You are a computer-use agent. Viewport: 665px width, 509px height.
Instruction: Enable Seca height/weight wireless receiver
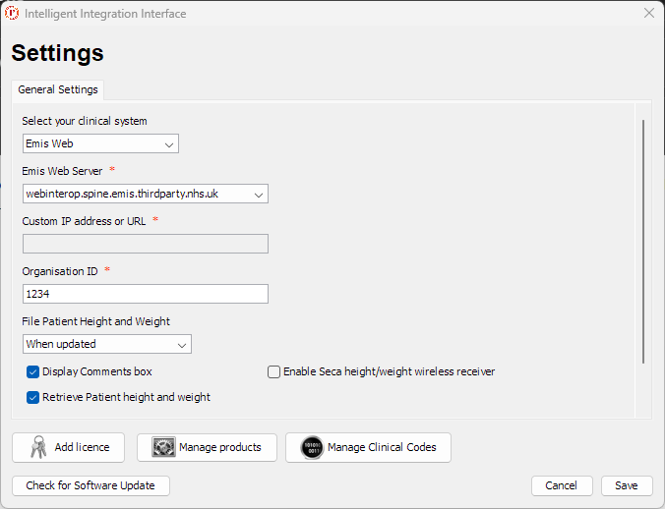[274, 372]
